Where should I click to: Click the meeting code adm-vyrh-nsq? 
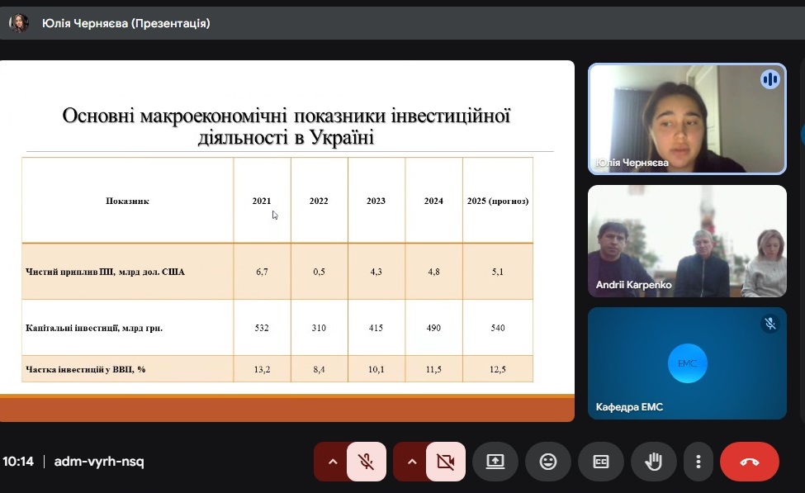pyautogui.click(x=99, y=462)
